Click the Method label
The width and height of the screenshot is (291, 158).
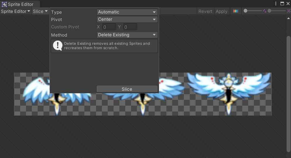[x=59, y=35]
